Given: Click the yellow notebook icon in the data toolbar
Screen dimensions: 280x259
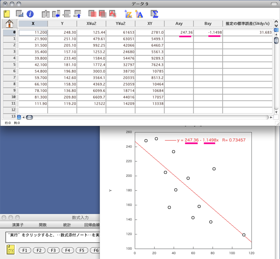Looking at the screenshot, I should [7, 14].
